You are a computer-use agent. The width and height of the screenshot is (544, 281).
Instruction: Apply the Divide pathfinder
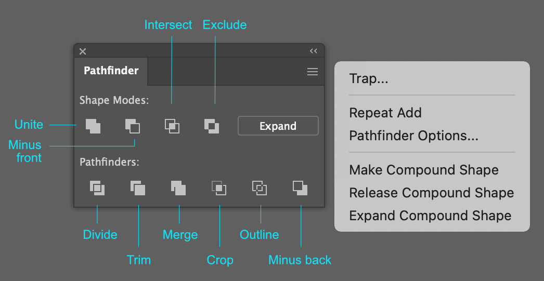click(97, 188)
